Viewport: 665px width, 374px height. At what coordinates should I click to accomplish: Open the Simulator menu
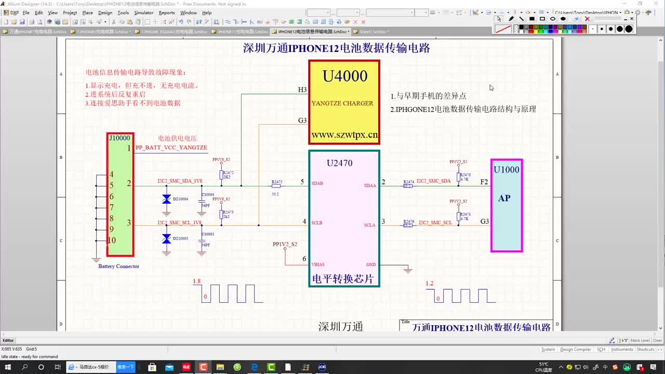[x=144, y=12]
